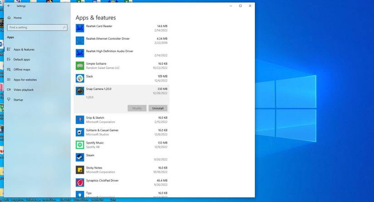Click the Slack app icon in list

coord(80,78)
